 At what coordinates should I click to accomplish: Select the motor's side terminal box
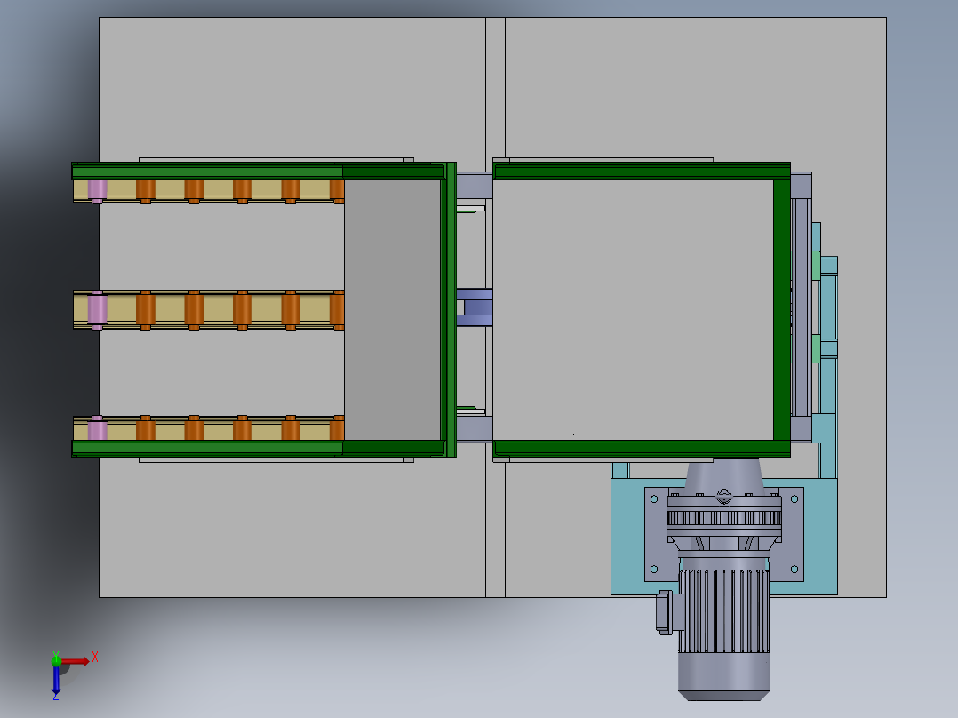[x=666, y=612]
